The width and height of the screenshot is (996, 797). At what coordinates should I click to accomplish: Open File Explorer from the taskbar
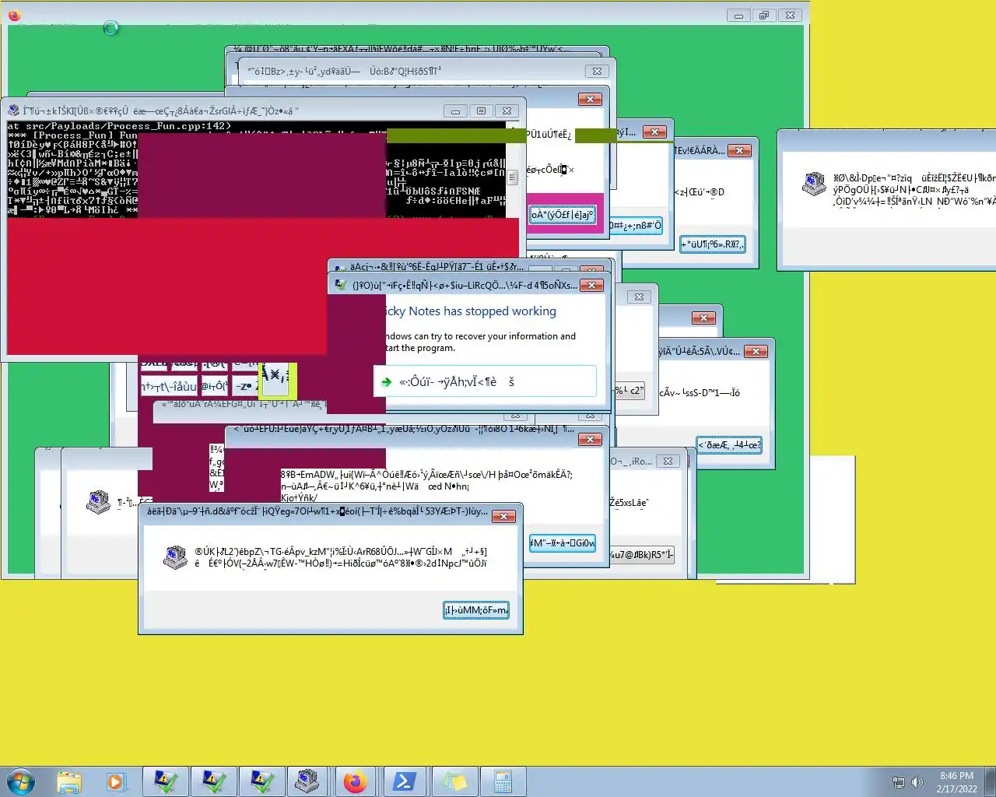[69, 781]
